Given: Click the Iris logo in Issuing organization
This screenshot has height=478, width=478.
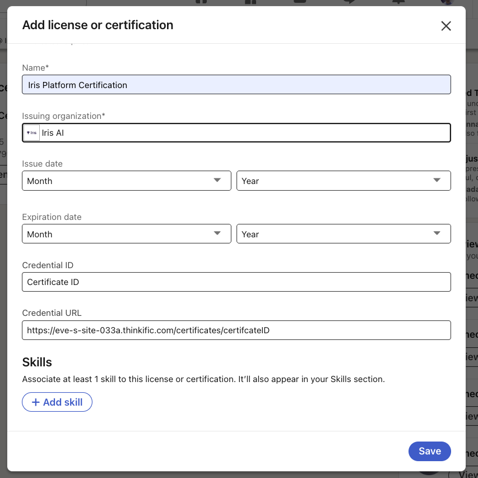Looking at the screenshot, I should point(32,133).
